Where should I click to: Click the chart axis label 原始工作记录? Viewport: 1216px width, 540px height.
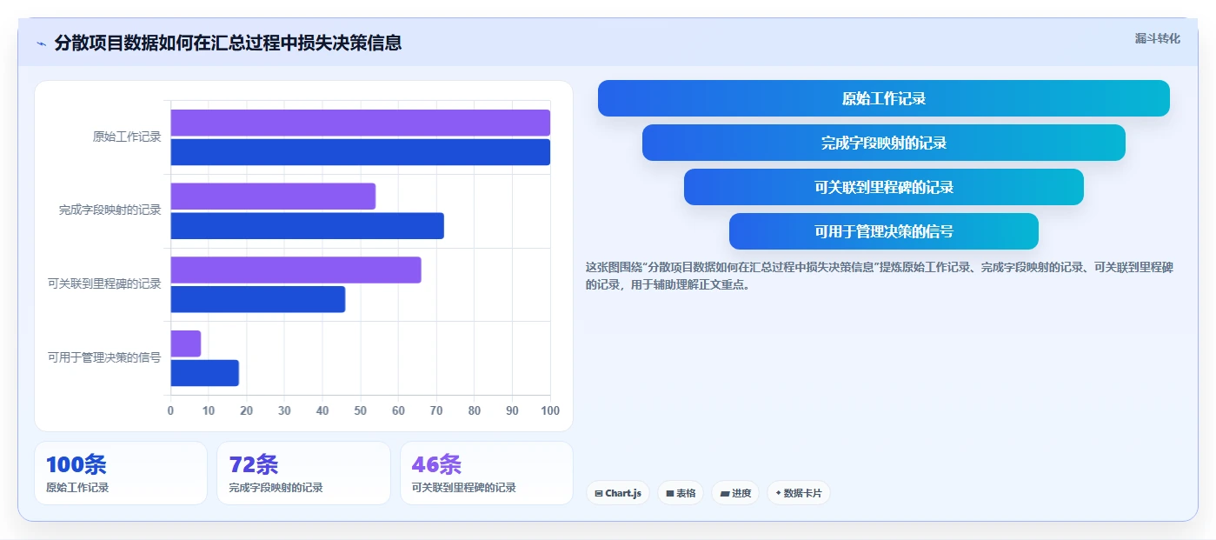coord(127,137)
